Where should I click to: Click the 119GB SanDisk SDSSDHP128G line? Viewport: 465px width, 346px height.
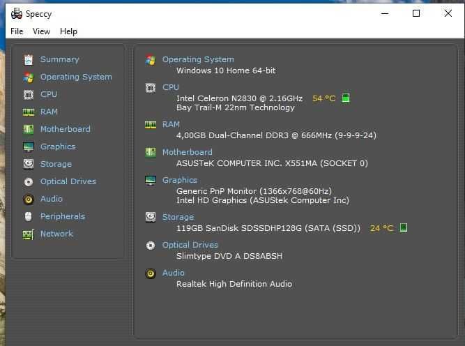[x=268, y=228]
